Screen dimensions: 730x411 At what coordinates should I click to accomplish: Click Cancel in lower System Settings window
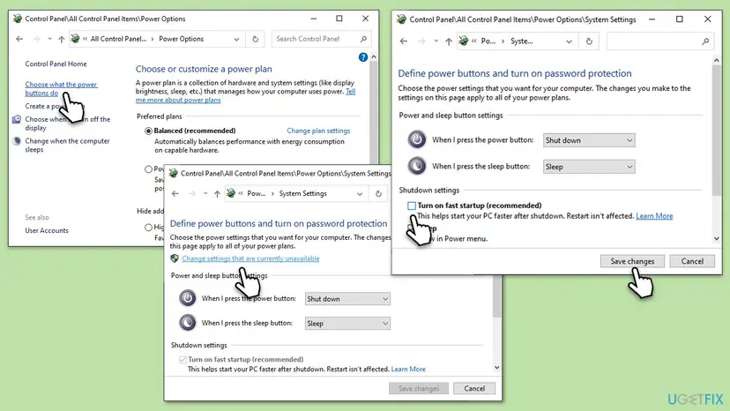(x=474, y=389)
